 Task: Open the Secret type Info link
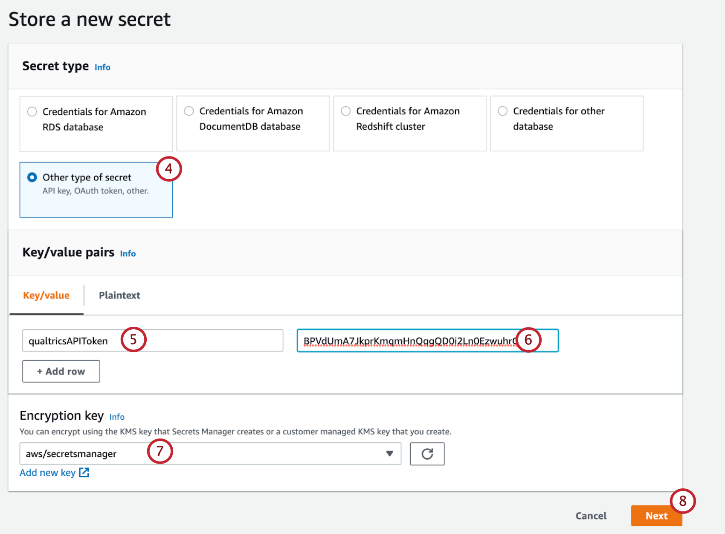102,67
